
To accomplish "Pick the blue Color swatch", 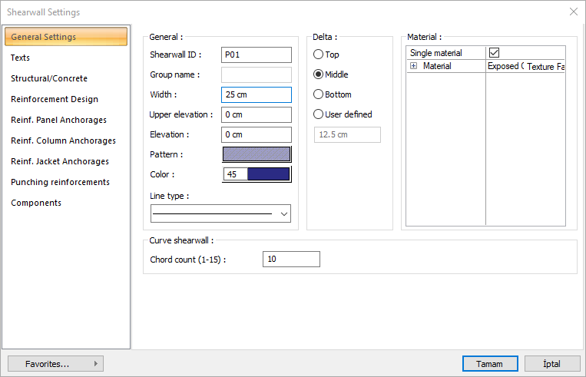I will pos(268,174).
